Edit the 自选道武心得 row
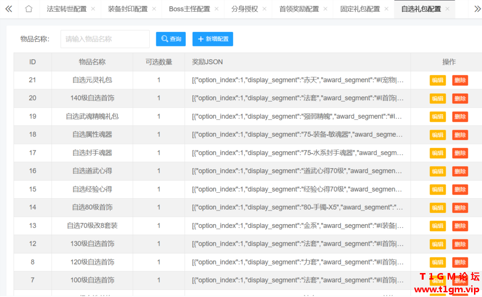The height and width of the screenshot is (297, 482). coord(437,171)
